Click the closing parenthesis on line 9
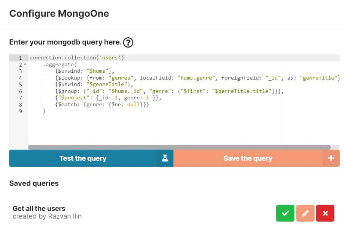The image size is (345, 225). pyautogui.click(x=44, y=111)
